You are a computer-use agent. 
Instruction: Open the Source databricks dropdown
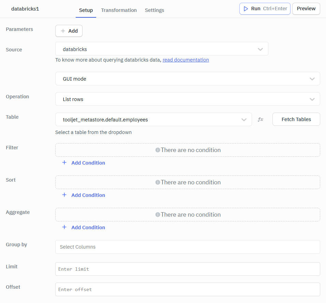(x=162, y=49)
